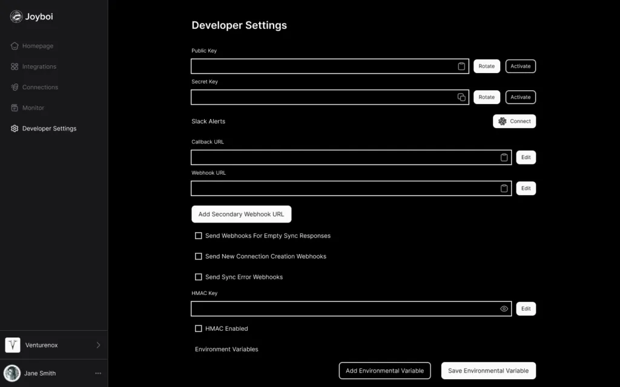Image resolution: width=620 pixels, height=387 pixels.
Task: Enable Send Webhooks For Empty Sync Responses
Action: click(199, 236)
